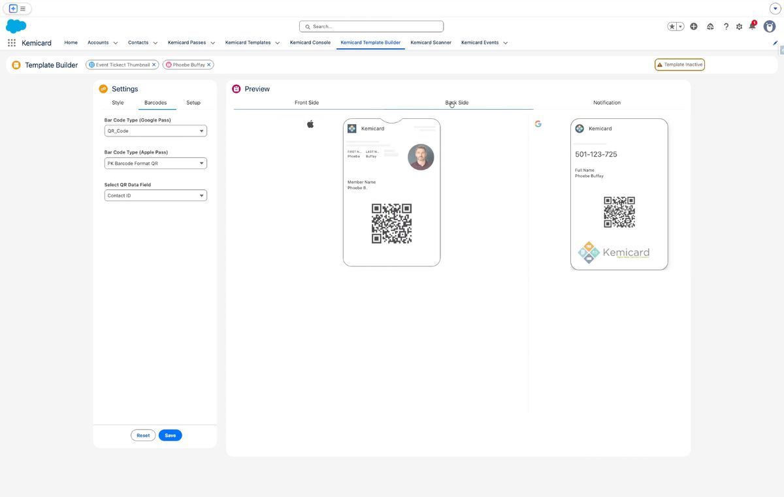Screen dimensions: 784x497
Task: Expand the Kemicard Templates dropdown chevron
Action: 278,43
